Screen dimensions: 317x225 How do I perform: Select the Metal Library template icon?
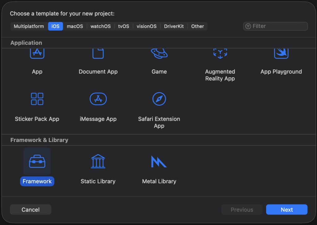click(159, 161)
